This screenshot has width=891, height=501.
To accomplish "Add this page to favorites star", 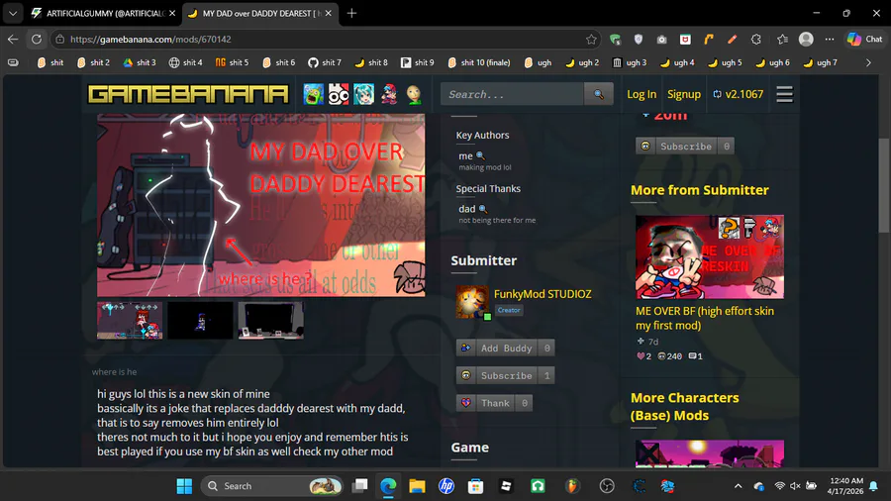I will [591, 40].
